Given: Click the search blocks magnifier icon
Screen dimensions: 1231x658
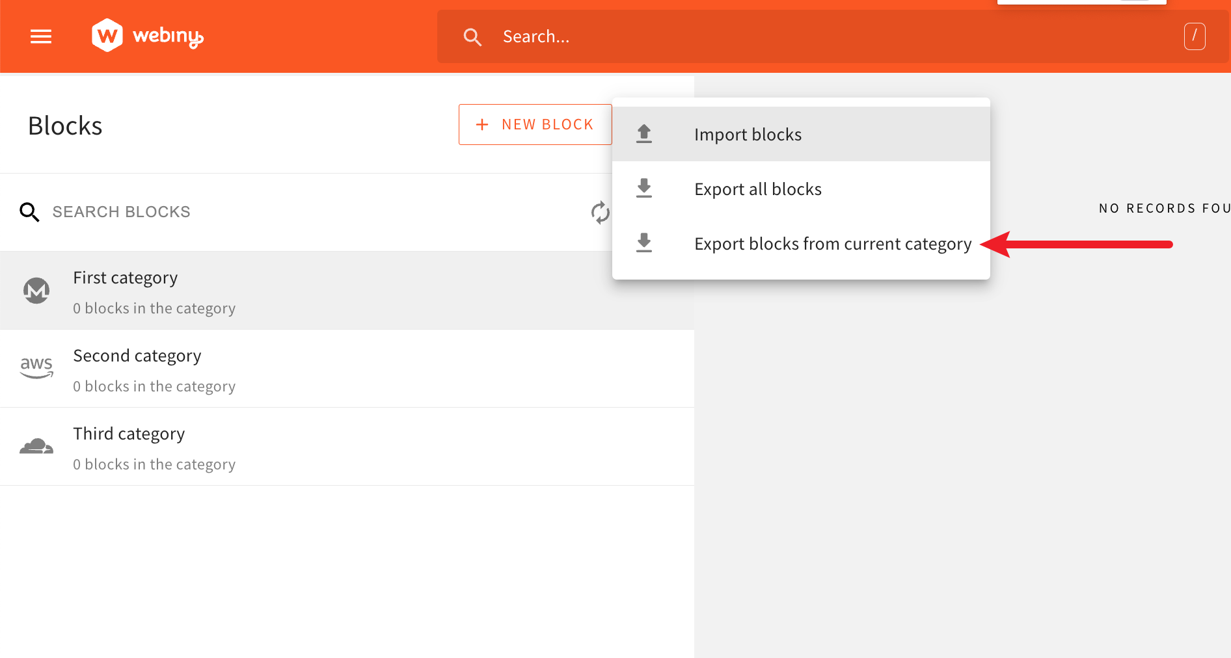Looking at the screenshot, I should (29, 212).
